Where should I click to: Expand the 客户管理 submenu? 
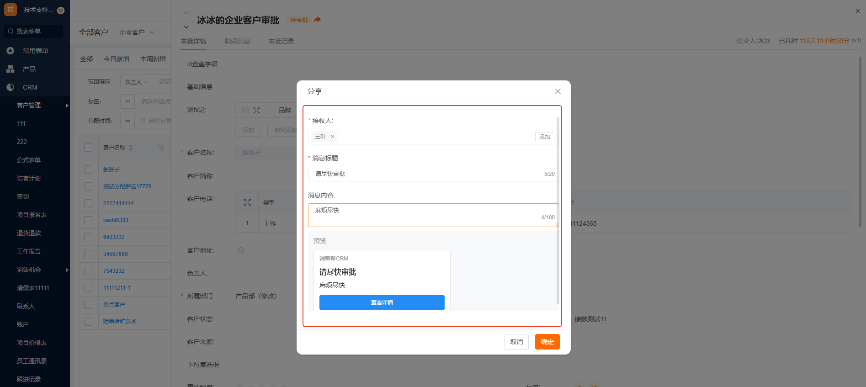67,106
